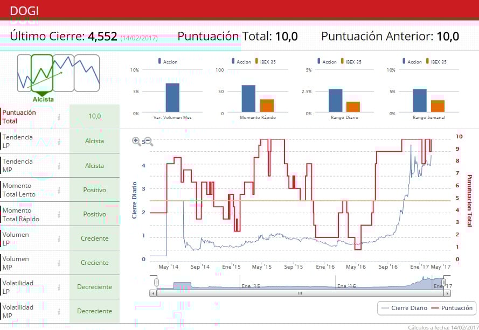Open info icon for Momento Total Rápido
Screen dimensions: 479x330
pos(59,215)
